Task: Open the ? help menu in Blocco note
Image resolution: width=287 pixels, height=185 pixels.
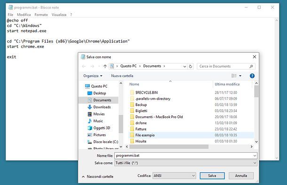Action: pos(71,15)
